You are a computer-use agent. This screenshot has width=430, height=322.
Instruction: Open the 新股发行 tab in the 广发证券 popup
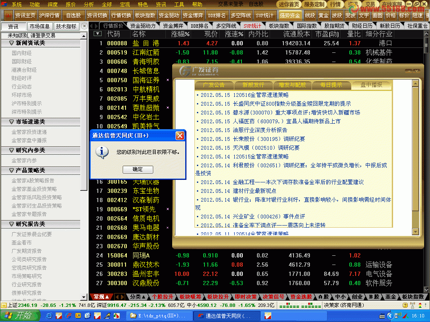click(x=253, y=85)
